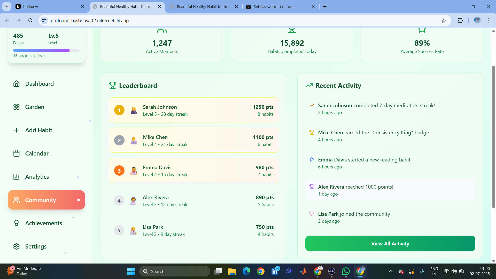Click the View All Activity button
496x279 pixels.
390,243
